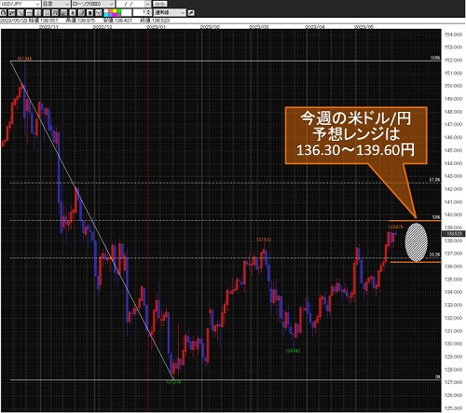
Task: Click the last drawing toolbar chart icon
Action: pos(99,13)
